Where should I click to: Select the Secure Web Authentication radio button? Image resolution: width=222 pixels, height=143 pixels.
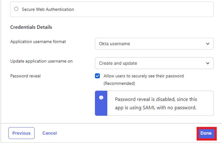(x=16, y=9)
